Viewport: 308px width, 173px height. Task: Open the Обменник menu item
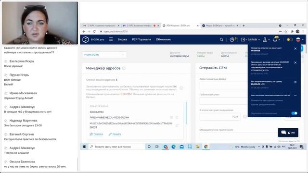(163, 39)
